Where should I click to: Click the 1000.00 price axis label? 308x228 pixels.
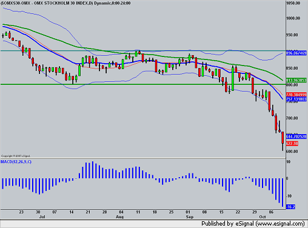tap(293, 18)
